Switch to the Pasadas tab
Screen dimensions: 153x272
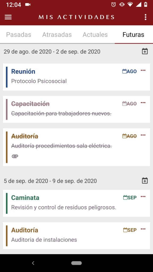click(19, 35)
